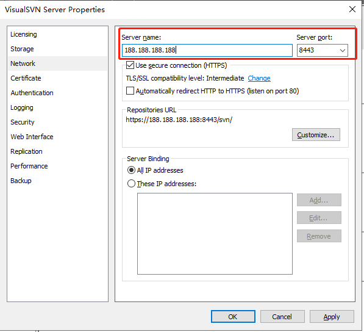364x332 pixels.
Task: Select the Storage section
Action: click(x=22, y=49)
